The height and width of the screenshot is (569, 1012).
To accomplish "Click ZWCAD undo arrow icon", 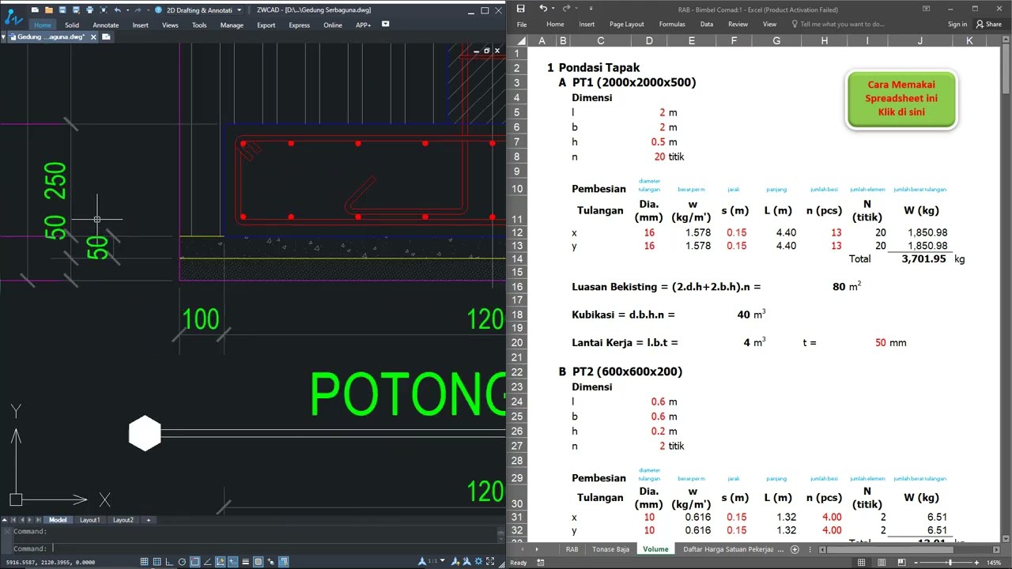I will [117, 9].
